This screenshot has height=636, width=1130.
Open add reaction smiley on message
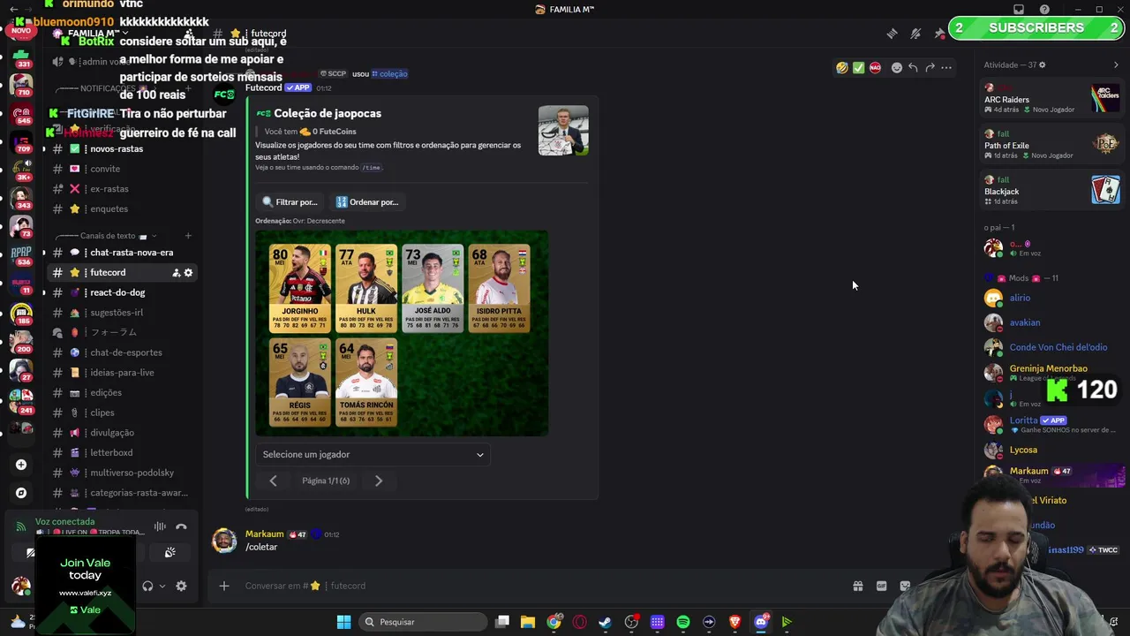tap(897, 67)
